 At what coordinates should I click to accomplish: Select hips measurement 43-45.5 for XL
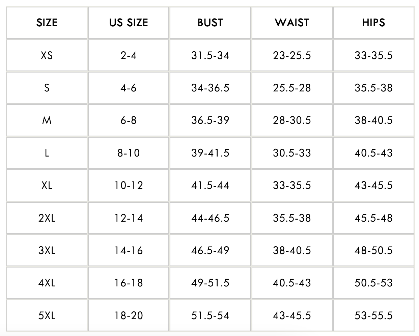click(373, 186)
